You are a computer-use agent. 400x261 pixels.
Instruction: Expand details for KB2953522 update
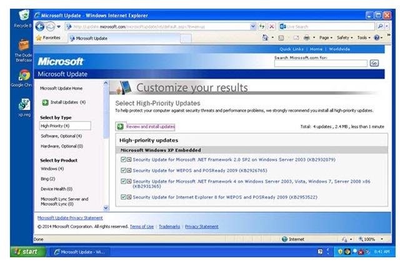pos(129,197)
